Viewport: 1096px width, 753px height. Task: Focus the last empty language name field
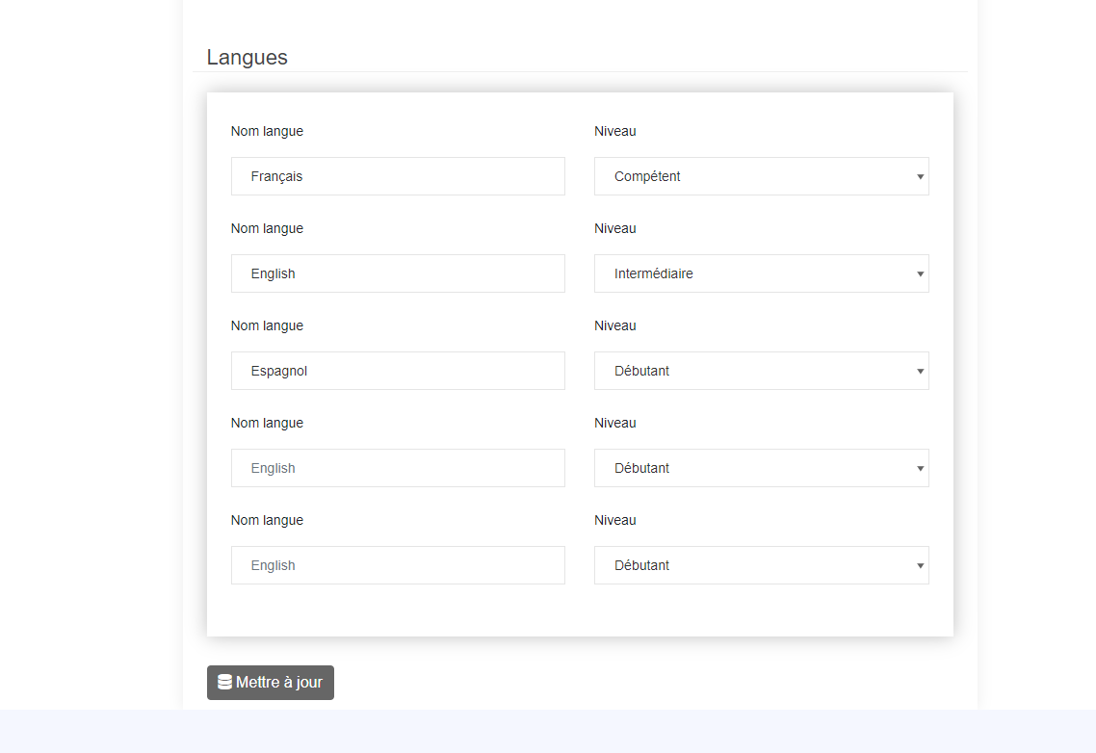pyautogui.click(x=398, y=565)
